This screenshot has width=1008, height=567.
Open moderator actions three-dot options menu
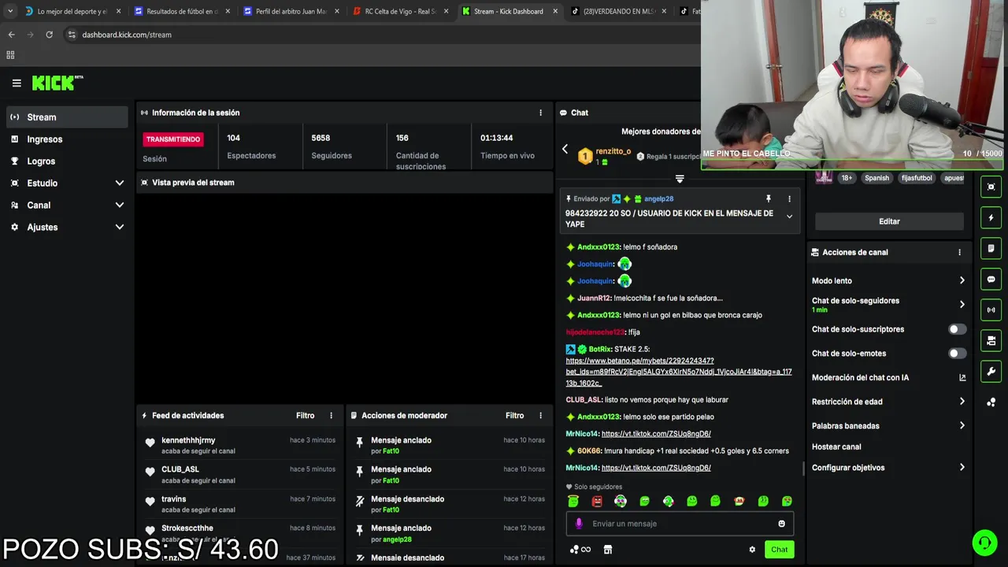pos(540,416)
